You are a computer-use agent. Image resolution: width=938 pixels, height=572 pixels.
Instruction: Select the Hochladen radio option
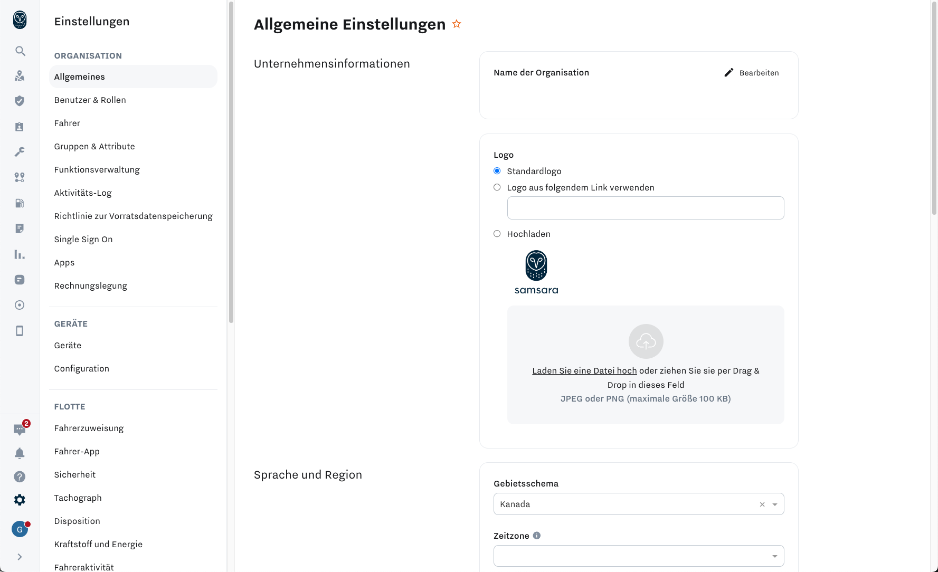497,234
